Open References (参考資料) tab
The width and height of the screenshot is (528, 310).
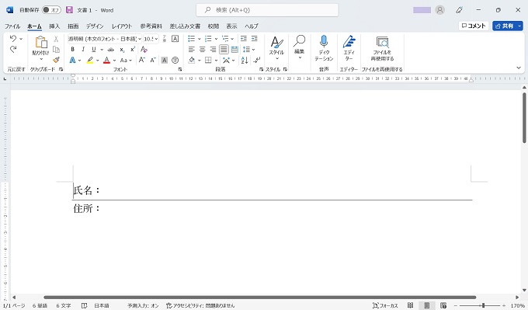coord(151,26)
